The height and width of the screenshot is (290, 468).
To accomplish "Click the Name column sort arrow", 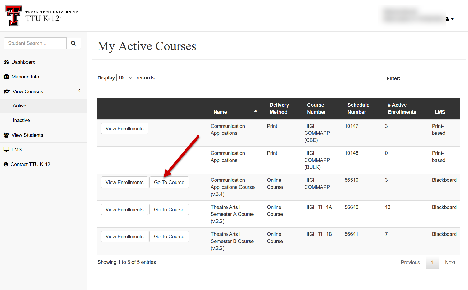I will click(x=256, y=111).
